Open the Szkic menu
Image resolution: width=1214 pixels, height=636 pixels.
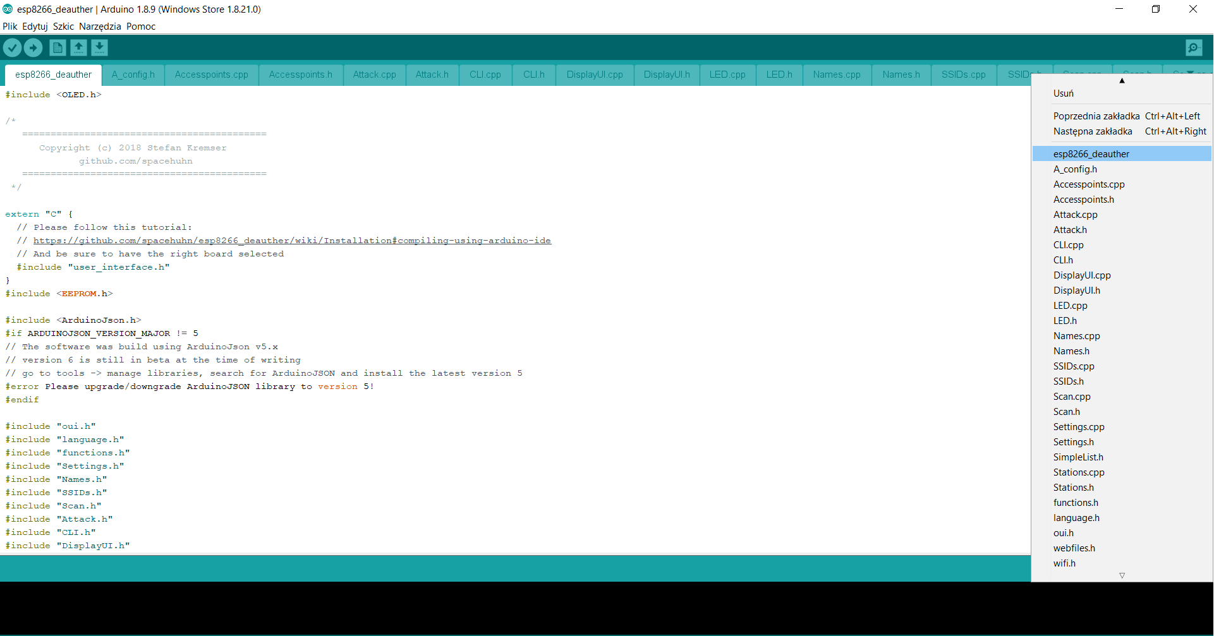[x=63, y=27]
